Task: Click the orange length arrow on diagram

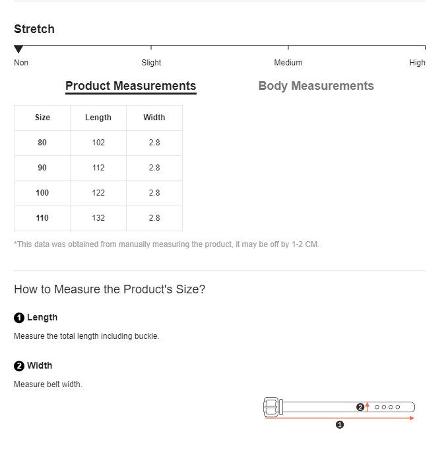Action: point(339,418)
